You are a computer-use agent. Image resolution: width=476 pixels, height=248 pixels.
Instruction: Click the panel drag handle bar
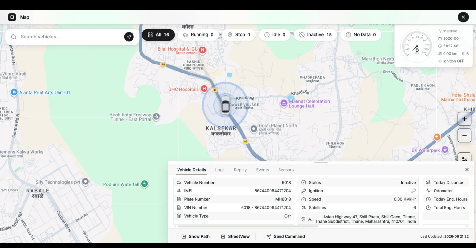coord(321,163)
